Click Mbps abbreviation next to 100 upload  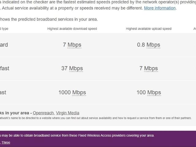154,92
